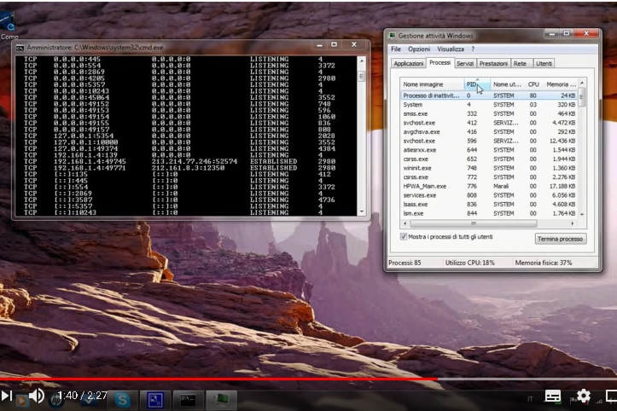Select csrss.exe with PID 772

click(489, 177)
